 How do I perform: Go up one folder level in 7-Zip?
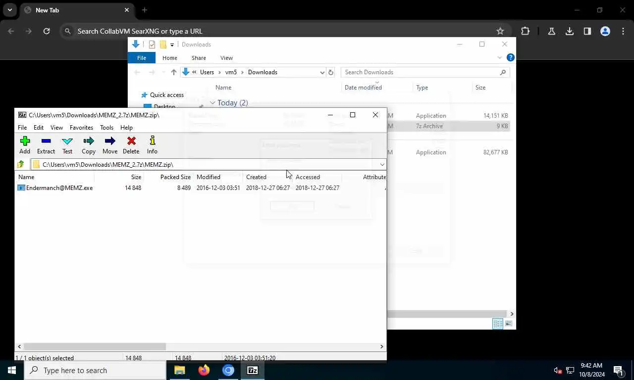point(21,164)
